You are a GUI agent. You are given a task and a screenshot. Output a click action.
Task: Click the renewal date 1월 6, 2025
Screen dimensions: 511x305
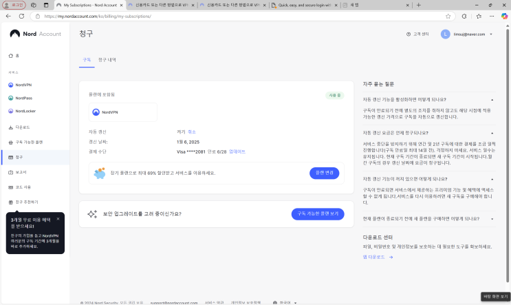tap(188, 142)
